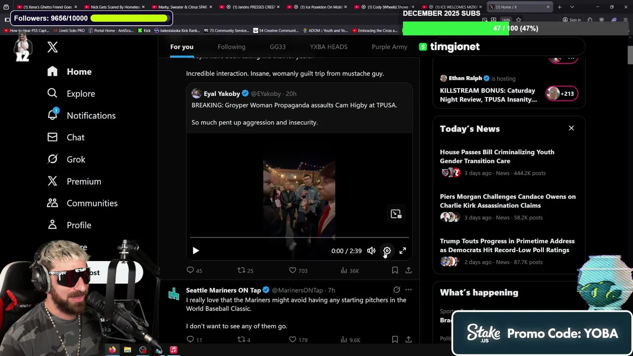
Task: Click Grok explain icon on Mariners post
Action: [x=397, y=290]
